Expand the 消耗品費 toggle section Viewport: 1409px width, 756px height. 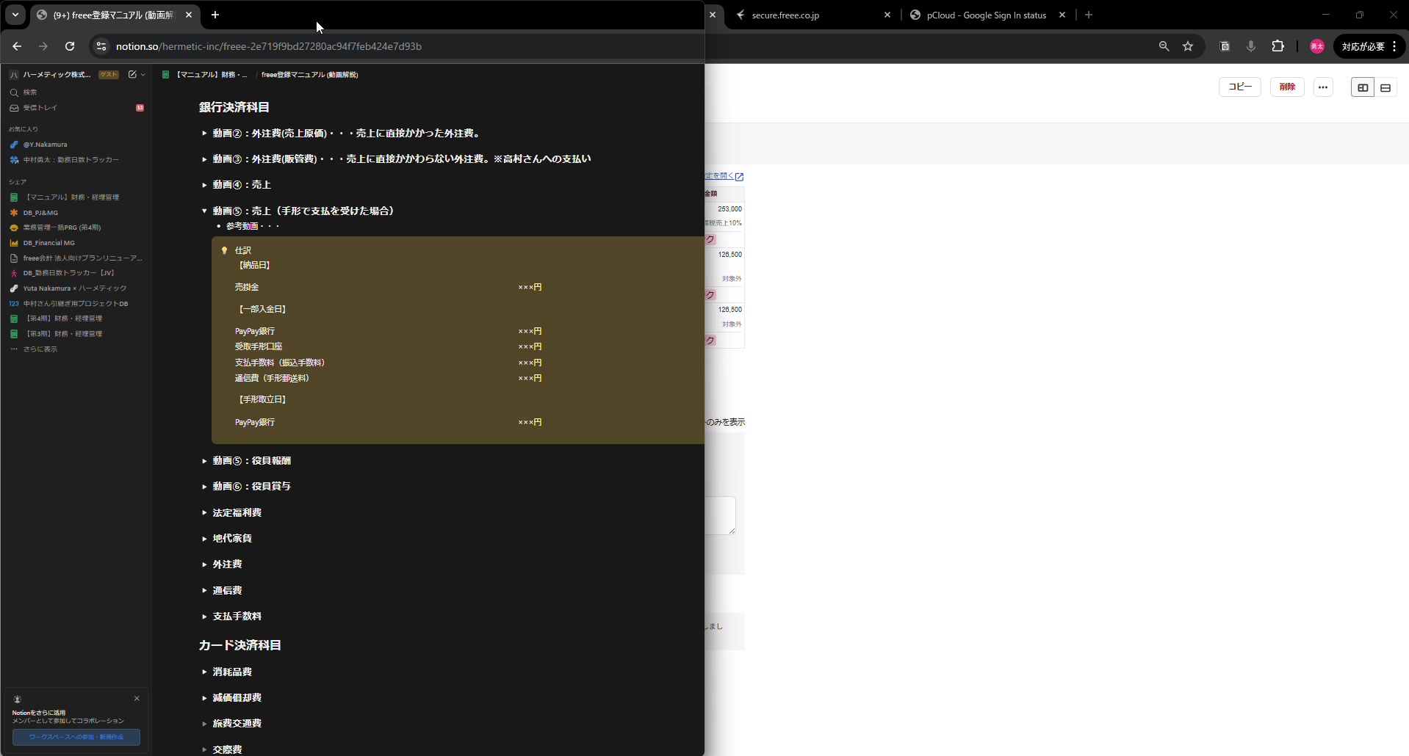point(204,672)
